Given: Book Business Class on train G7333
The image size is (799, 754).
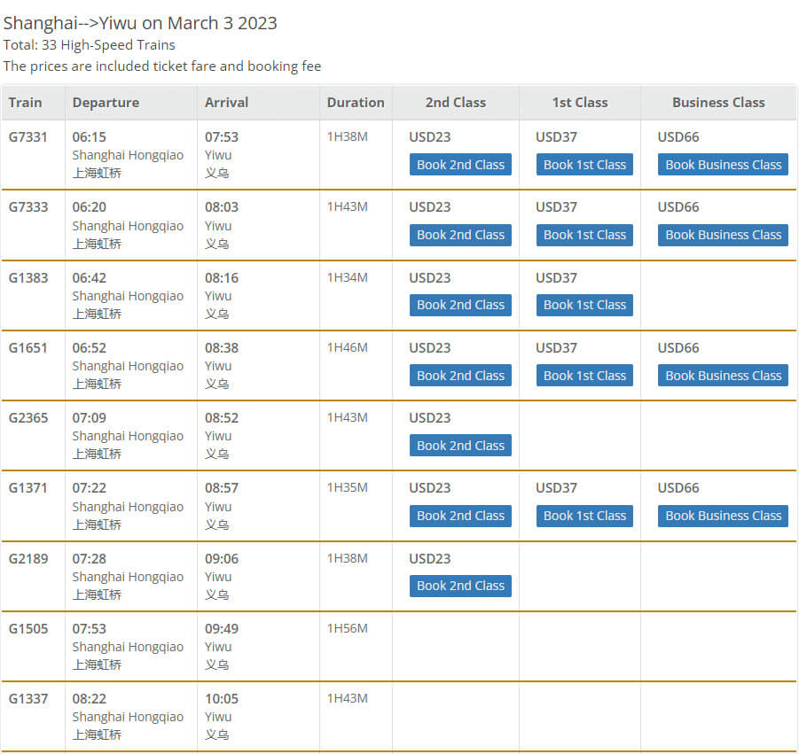Looking at the screenshot, I should tap(723, 235).
